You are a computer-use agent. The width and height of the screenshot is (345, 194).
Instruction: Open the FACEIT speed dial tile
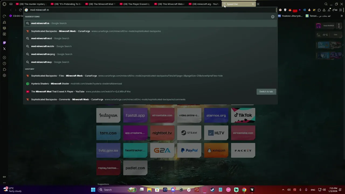click(x=243, y=150)
